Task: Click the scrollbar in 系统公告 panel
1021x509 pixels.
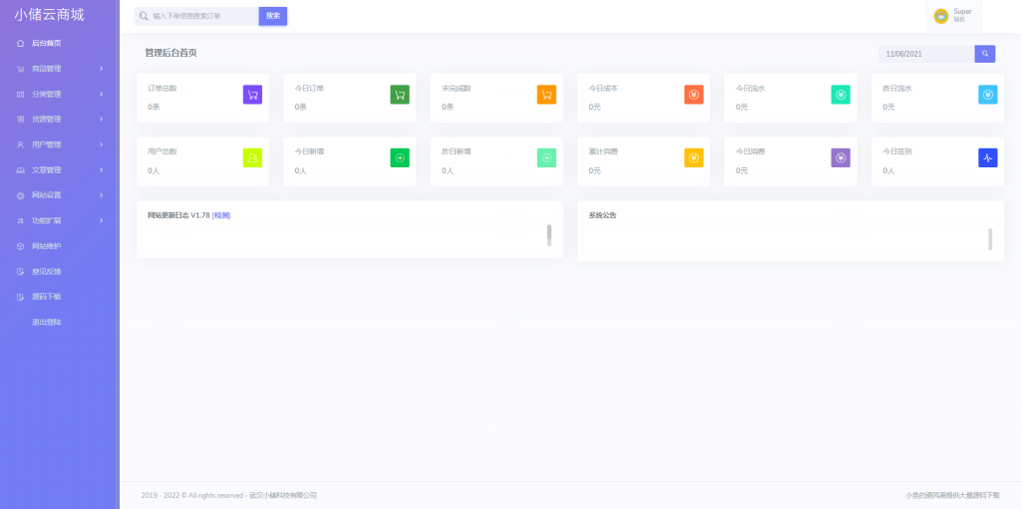Action: (990, 239)
